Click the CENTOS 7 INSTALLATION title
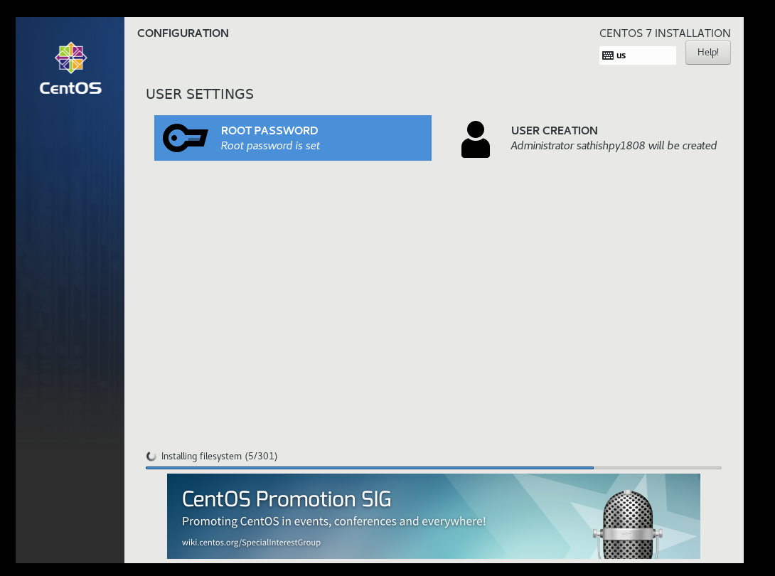 [665, 33]
